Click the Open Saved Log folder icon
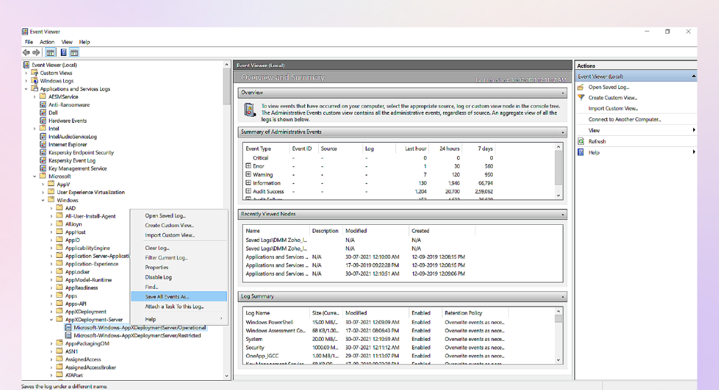Screen dimensions: 719x390 [x=581, y=87]
